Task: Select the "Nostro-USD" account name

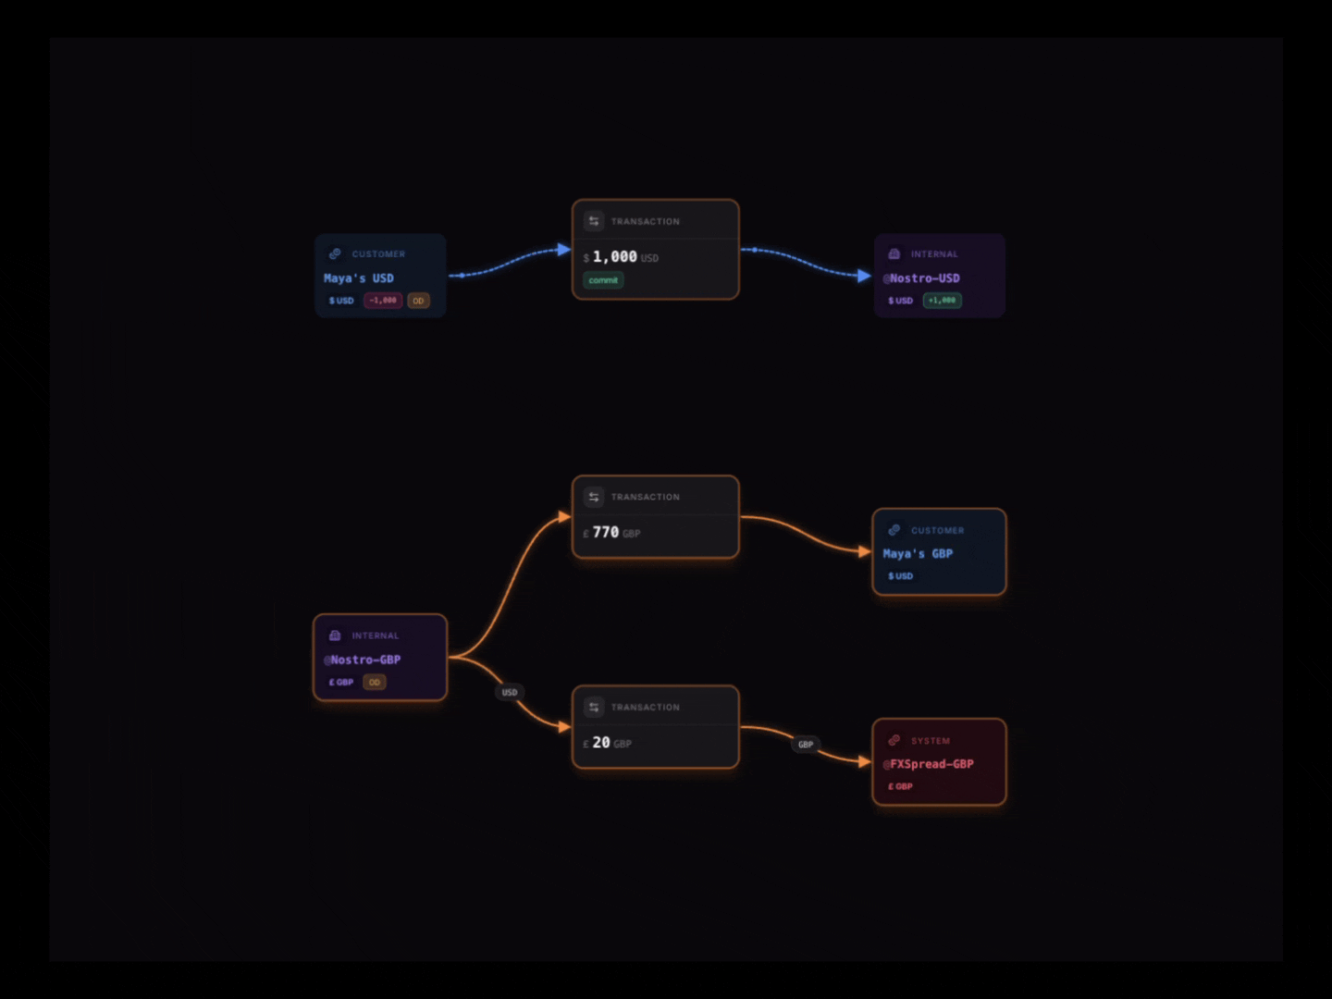Action: click(924, 277)
